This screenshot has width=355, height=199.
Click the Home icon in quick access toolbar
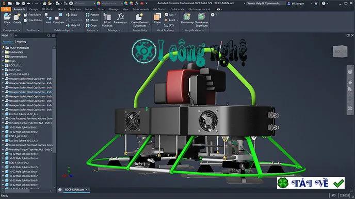44,4
